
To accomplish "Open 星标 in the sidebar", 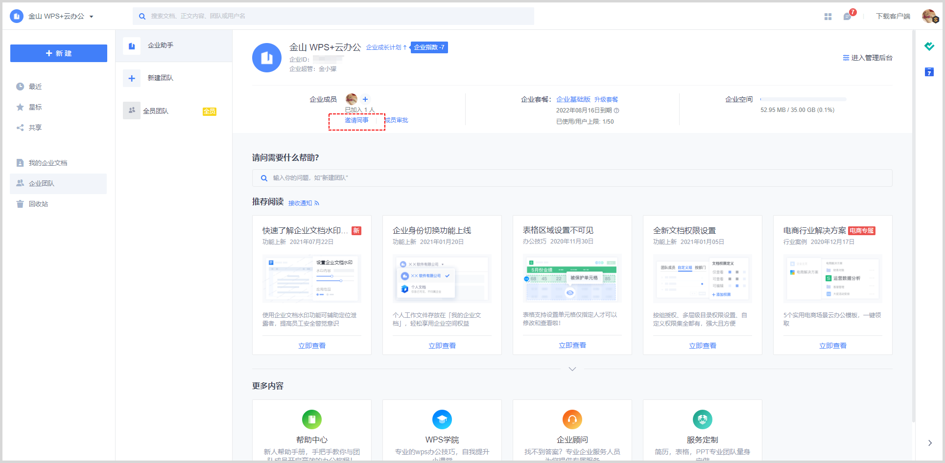I will pos(58,107).
